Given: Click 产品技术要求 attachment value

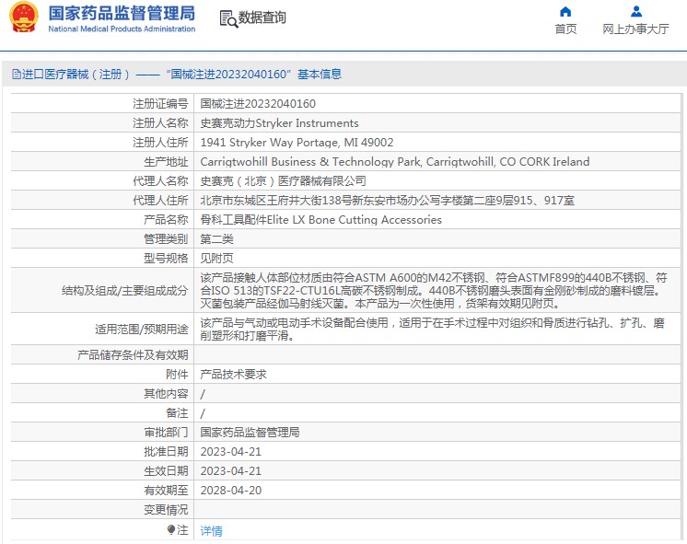Looking at the screenshot, I should pyautogui.click(x=234, y=374).
